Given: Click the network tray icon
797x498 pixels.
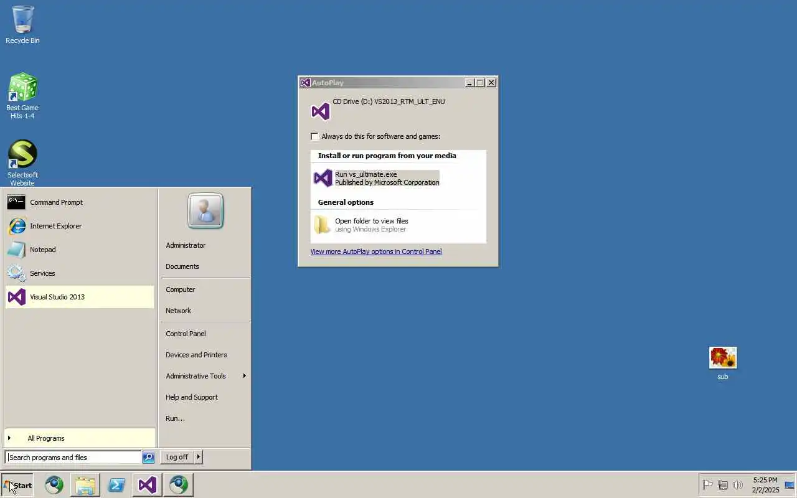Looking at the screenshot, I should [x=723, y=485].
